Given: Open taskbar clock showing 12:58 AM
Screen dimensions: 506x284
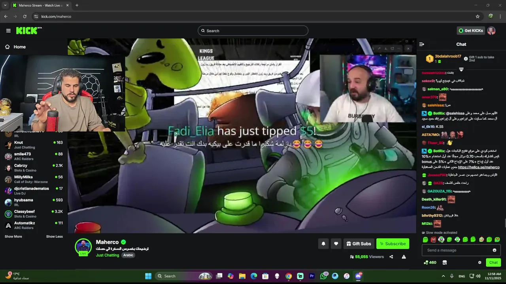Looking at the screenshot, I should tap(493, 276).
